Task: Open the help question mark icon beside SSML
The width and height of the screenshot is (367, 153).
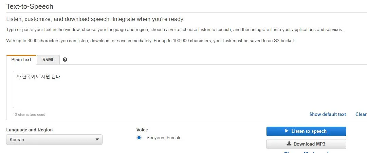Action: pos(65,60)
